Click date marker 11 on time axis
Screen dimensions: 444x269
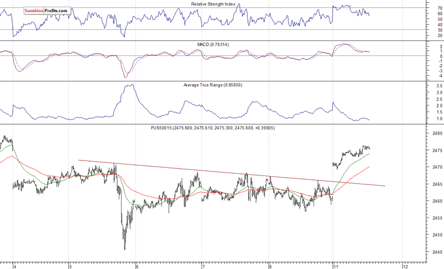pos(336,265)
